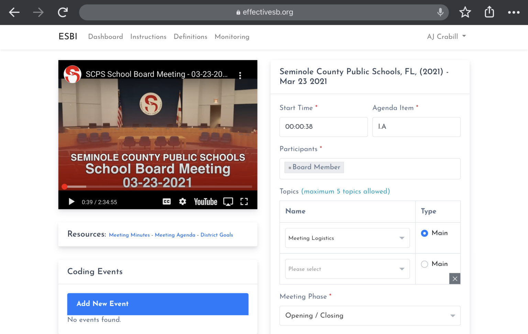Click the No events found message

point(94,320)
